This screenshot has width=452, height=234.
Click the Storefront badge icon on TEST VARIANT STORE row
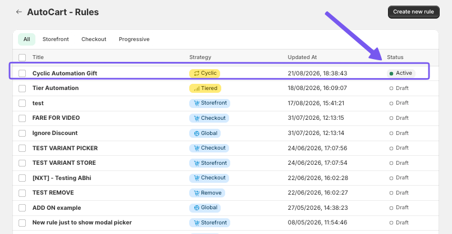point(197,163)
